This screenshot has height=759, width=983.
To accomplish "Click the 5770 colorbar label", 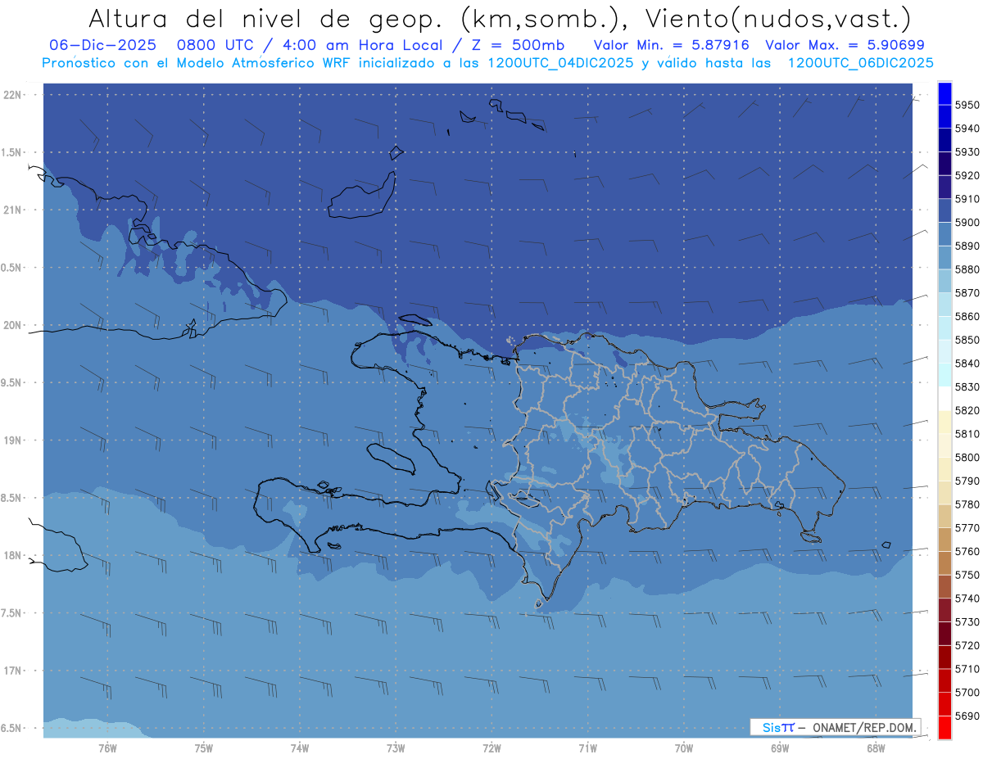I will [x=967, y=528].
